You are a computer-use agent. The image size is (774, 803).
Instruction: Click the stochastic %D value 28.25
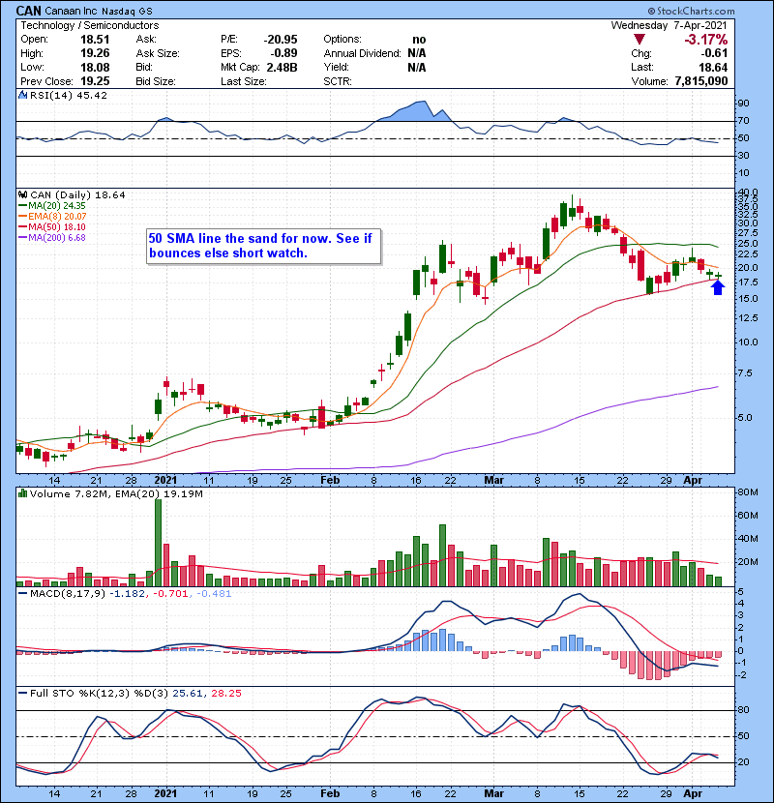click(226, 694)
